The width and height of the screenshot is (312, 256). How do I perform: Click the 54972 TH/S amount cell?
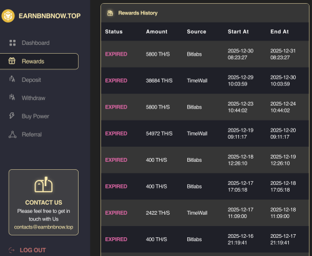[x=159, y=134]
